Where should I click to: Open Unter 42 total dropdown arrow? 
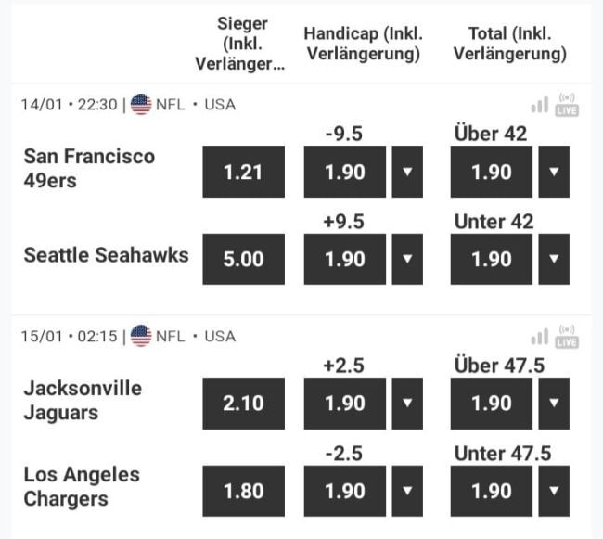pos(554,259)
